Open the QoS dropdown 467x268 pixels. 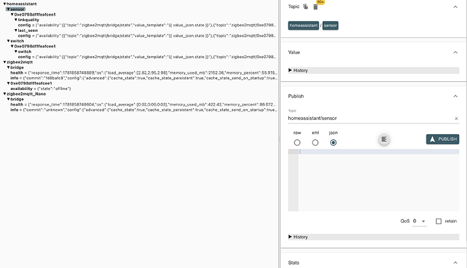[420, 221]
